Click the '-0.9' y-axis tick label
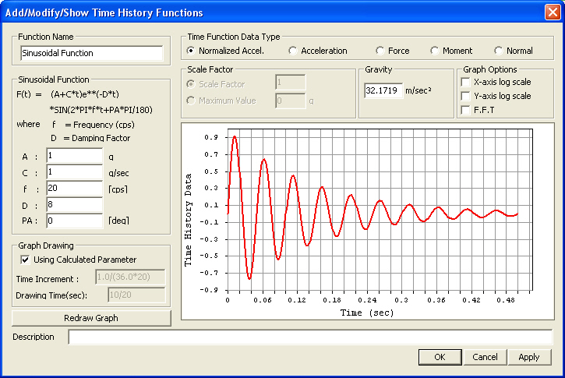 coord(209,290)
